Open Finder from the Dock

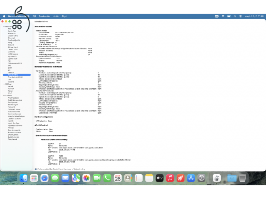pyautogui.click(x=23, y=178)
